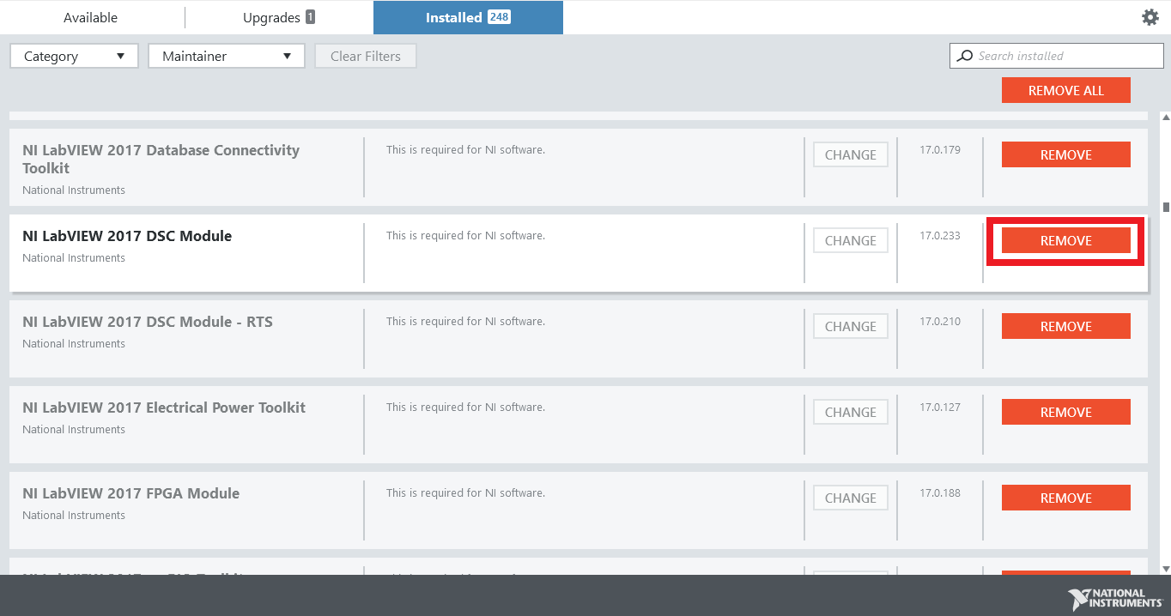Select the Installed tab
This screenshot has width=1171, height=616.
468,17
